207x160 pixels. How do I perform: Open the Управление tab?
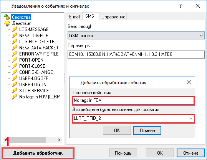point(113,17)
